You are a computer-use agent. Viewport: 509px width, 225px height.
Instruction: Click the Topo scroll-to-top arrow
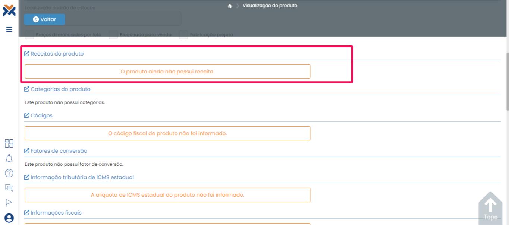click(490, 207)
